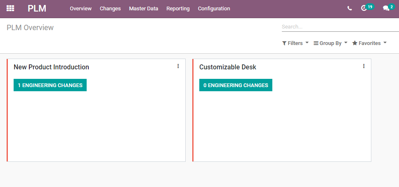
Task: Click the 1 Engineering Changes button
Action: pyautogui.click(x=50, y=85)
